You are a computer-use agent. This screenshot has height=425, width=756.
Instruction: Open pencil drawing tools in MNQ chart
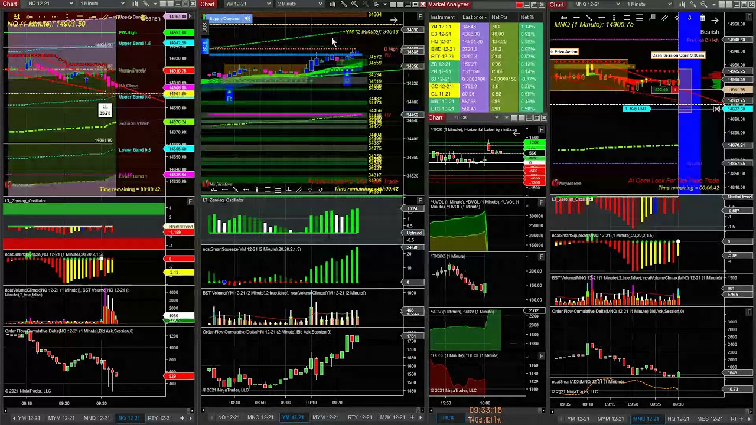(x=693, y=4)
